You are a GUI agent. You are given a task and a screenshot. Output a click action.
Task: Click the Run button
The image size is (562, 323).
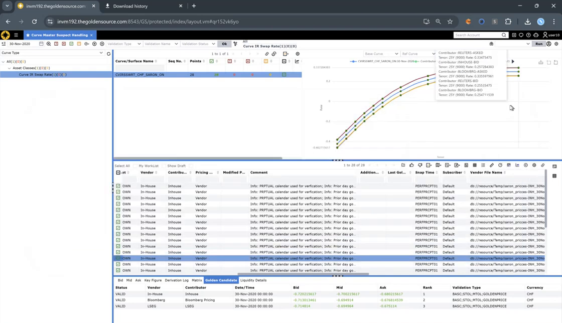(x=539, y=44)
